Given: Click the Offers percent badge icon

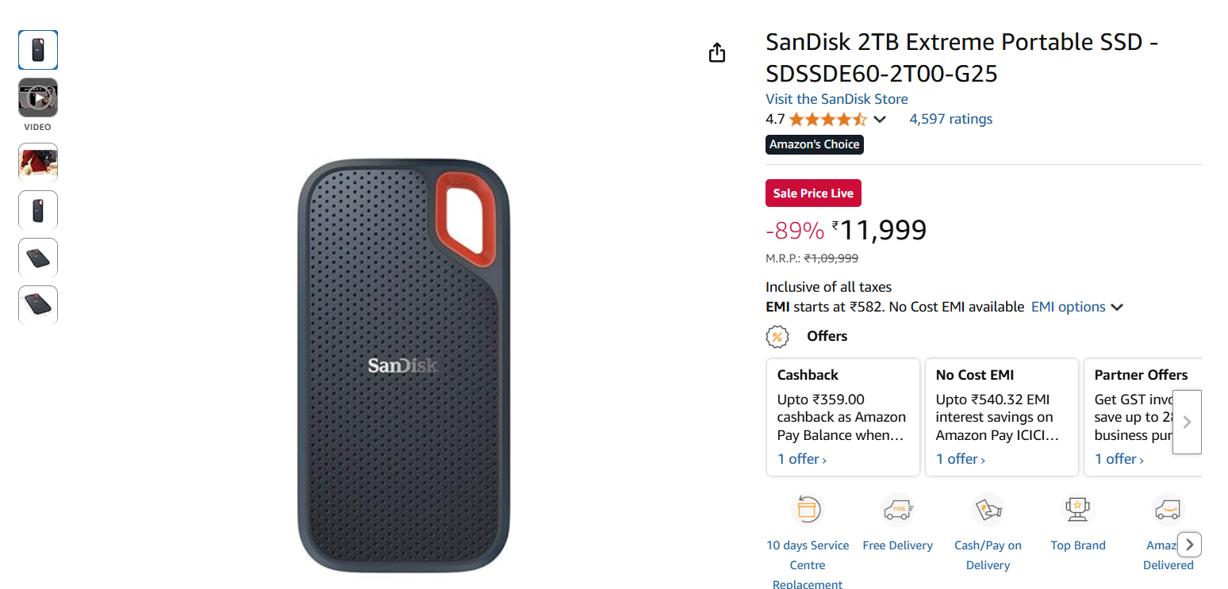Looking at the screenshot, I should tap(777, 336).
